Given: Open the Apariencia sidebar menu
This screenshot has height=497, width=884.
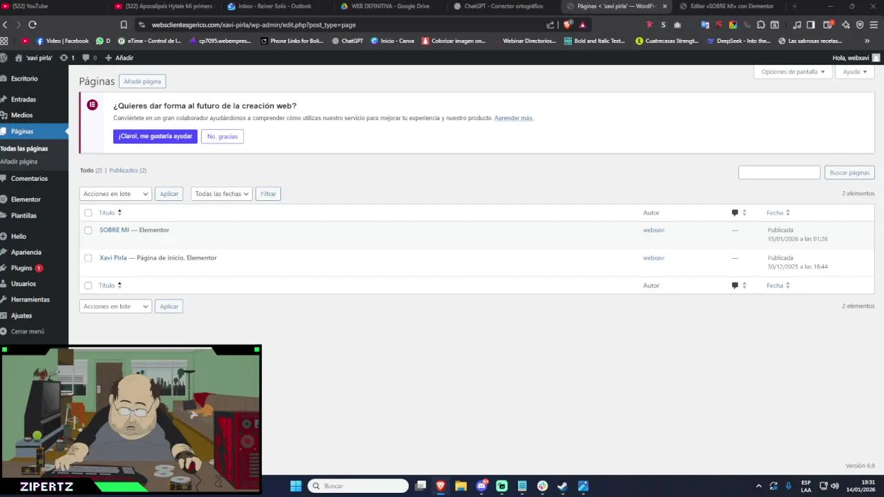Looking at the screenshot, I should pyautogui.click(x=26, y=252).
